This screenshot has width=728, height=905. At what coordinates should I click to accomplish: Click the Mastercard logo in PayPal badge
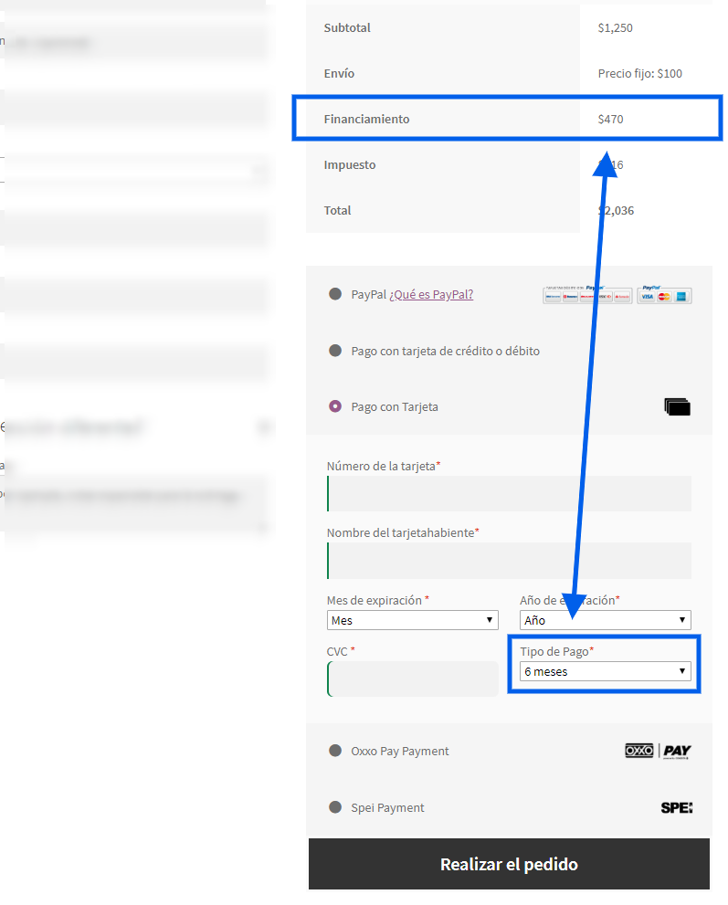coord(665,297)
